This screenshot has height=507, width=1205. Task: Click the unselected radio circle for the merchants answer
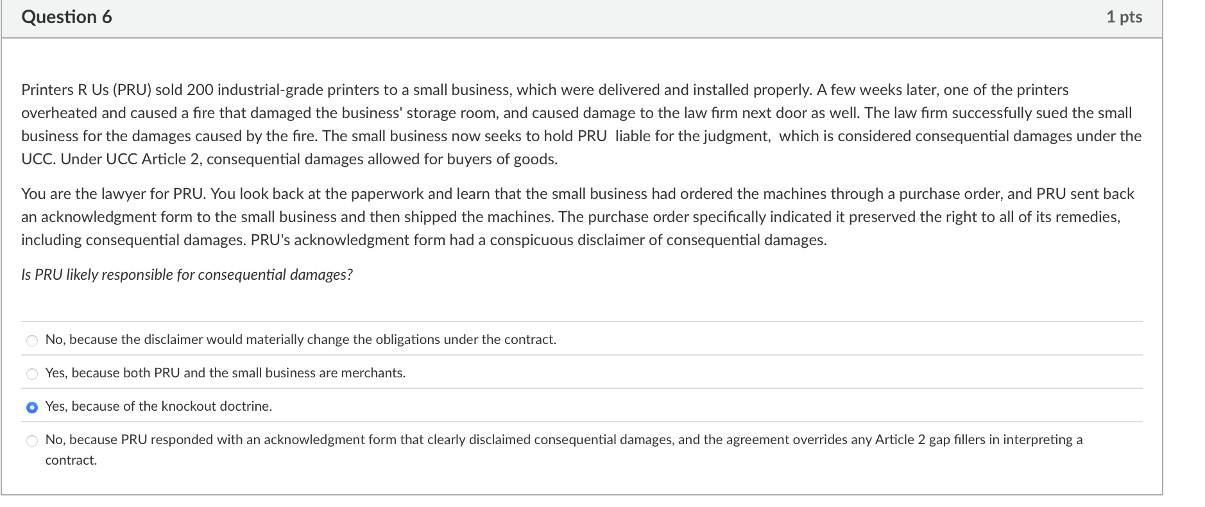point(31,374)
